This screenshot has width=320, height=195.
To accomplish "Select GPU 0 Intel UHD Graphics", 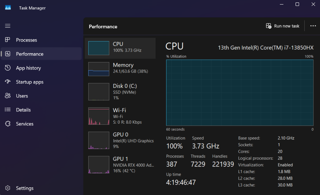I will click(120, 140).
